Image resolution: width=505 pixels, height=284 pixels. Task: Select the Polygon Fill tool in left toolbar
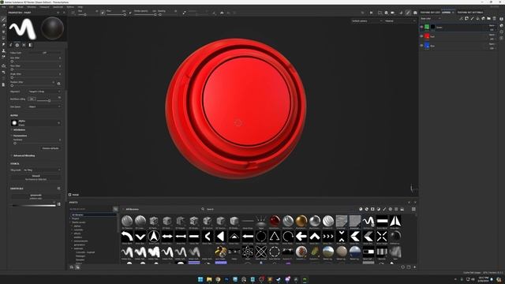point(3,38)
